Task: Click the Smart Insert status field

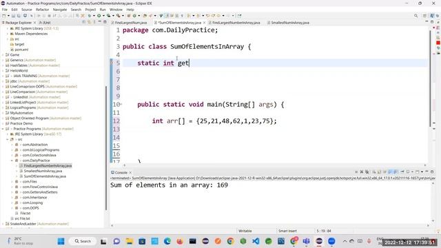Action: [x=287, y=231]
